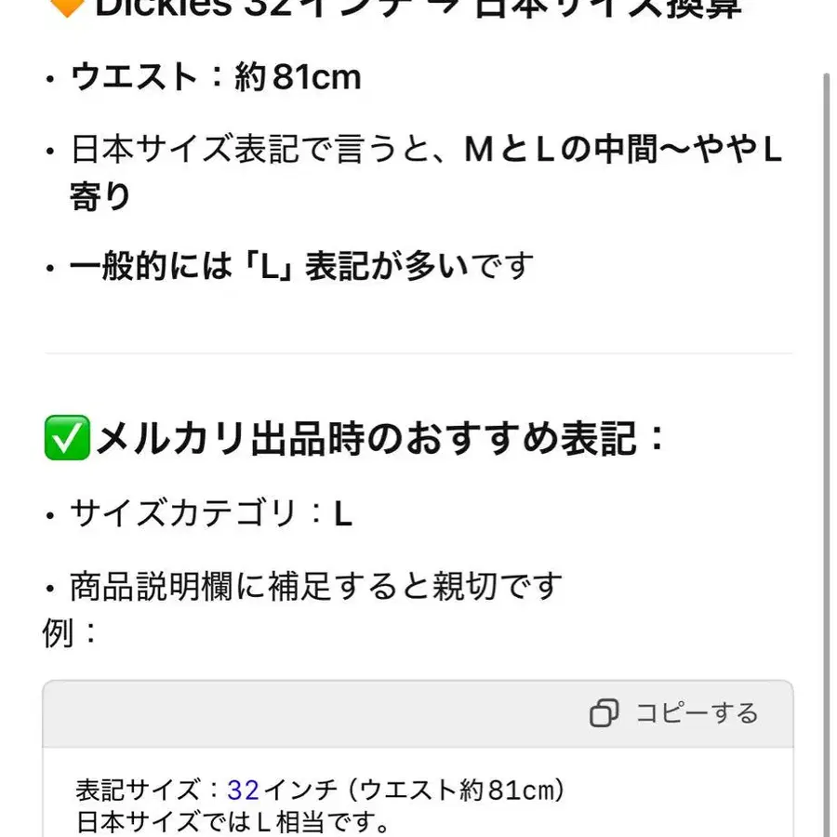Click the blue 32 number in the code block
This screenshot has height=837, width=837.
(x=244, y=790)
